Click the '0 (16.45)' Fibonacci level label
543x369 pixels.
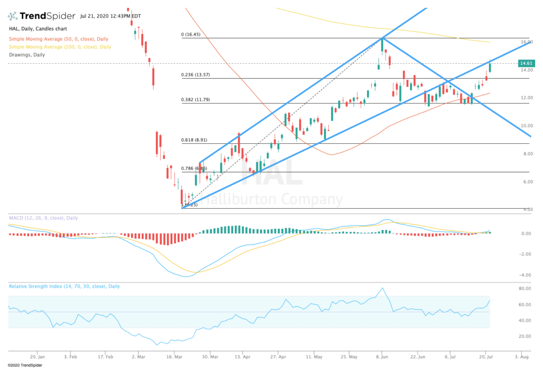pos(191,35)
